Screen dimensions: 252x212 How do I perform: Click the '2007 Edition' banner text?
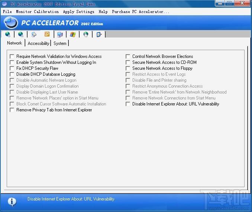(x=92, y=24)
